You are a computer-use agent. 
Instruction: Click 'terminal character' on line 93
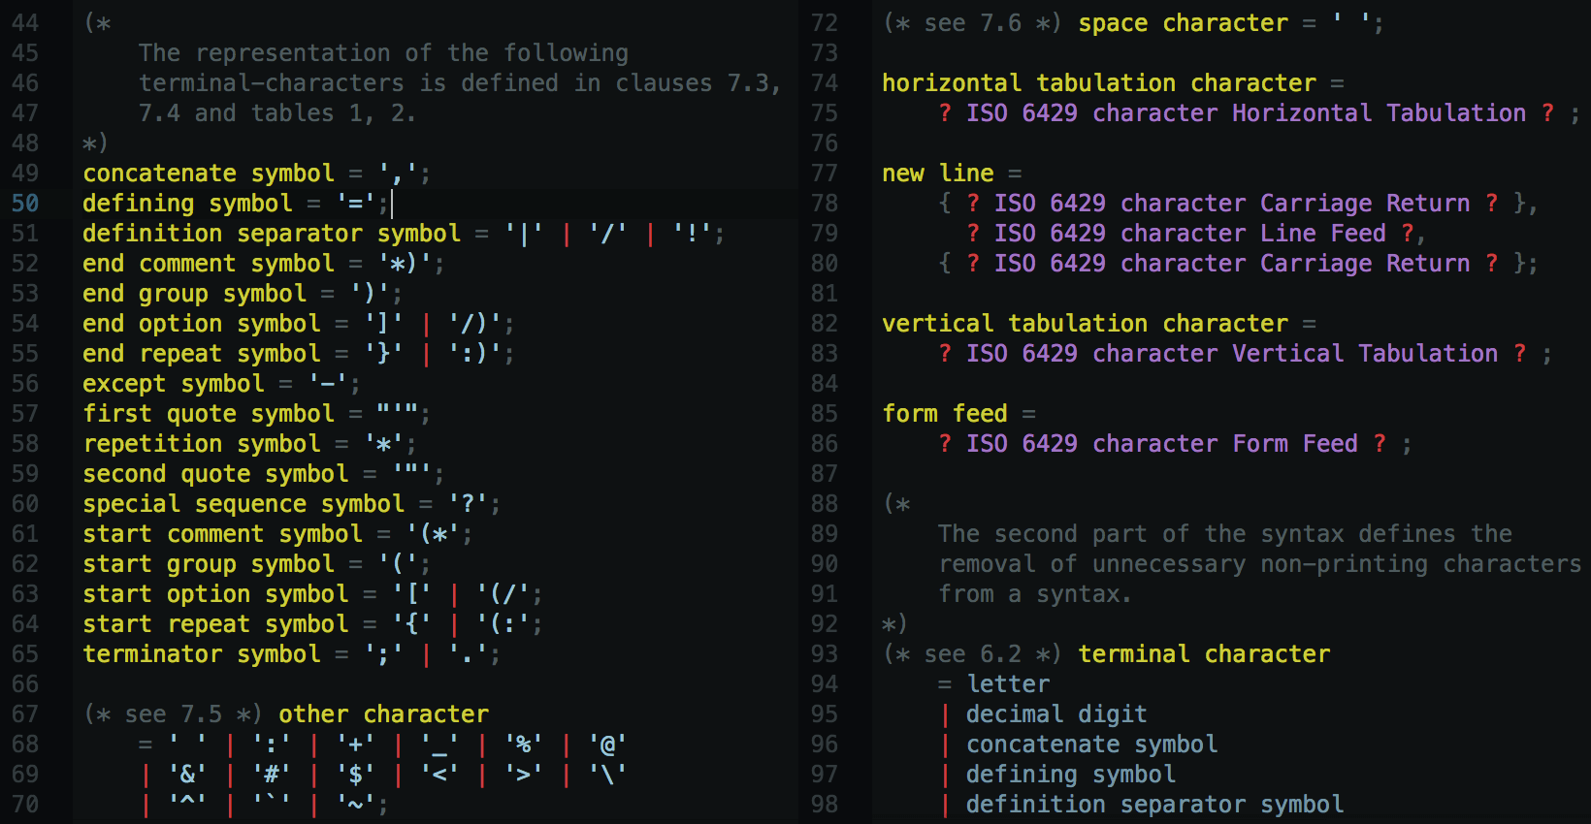1204,653
